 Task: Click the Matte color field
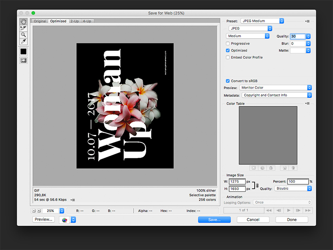tap(298, 50)
